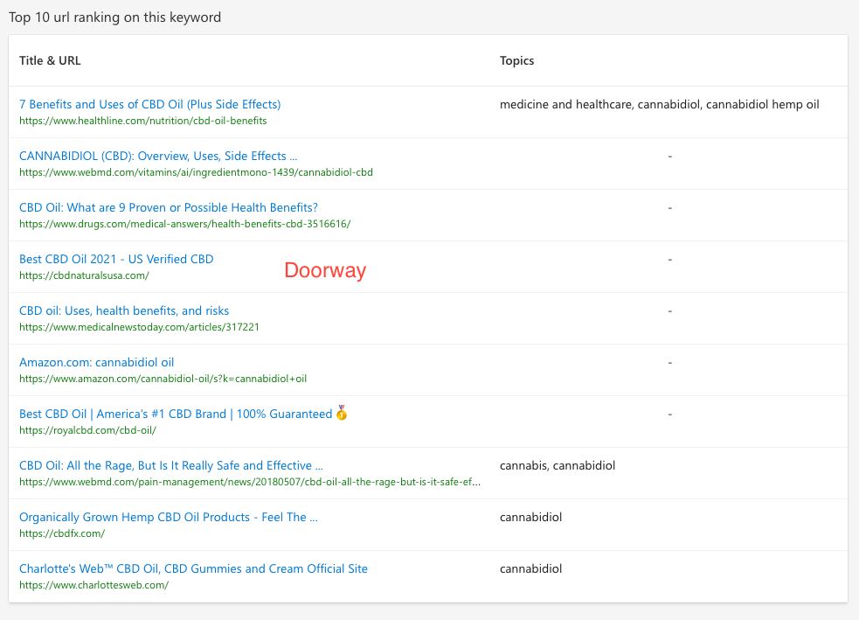Open 'Amazon.com: cannabidiol oil' link
This screenshot has width=859, height=620.
(x=96, y=362)
